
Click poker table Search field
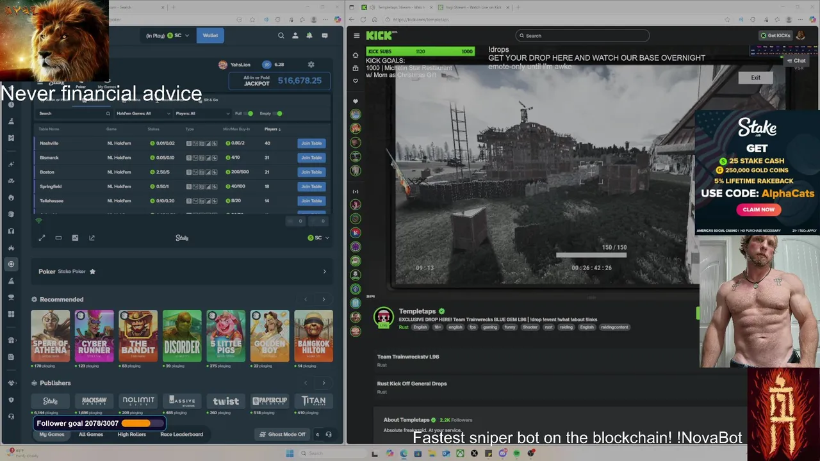click(x=74, y=113)
